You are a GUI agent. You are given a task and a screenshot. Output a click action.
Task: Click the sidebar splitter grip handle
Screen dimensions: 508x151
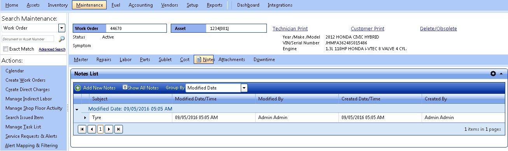pos(68,108)
